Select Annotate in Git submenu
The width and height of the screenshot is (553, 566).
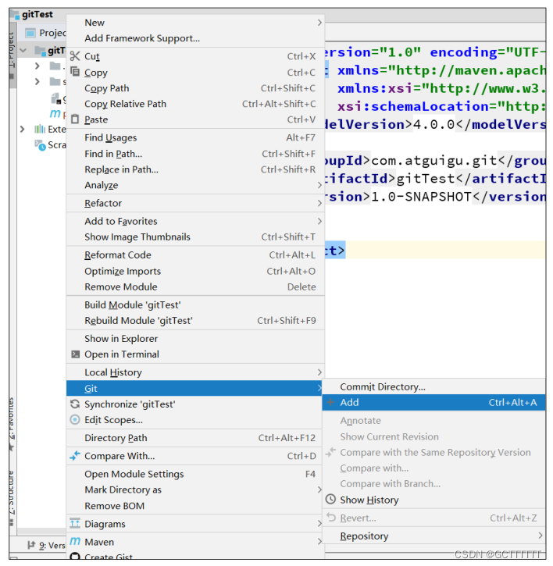pos(433,420)
